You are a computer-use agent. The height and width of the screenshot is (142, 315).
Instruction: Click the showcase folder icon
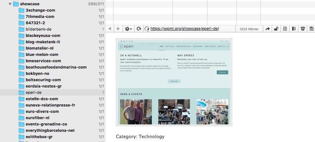click(x=16, y=4)
